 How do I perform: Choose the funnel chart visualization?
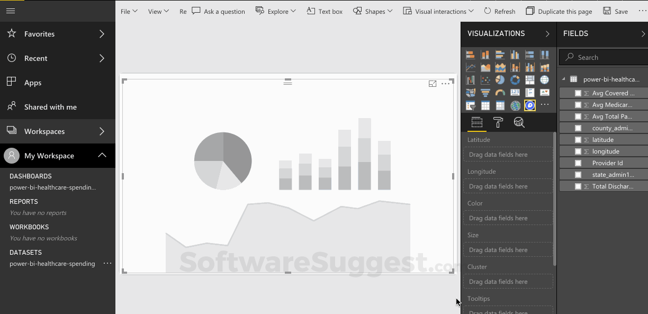pyautogui.click(x=485, y=93)
